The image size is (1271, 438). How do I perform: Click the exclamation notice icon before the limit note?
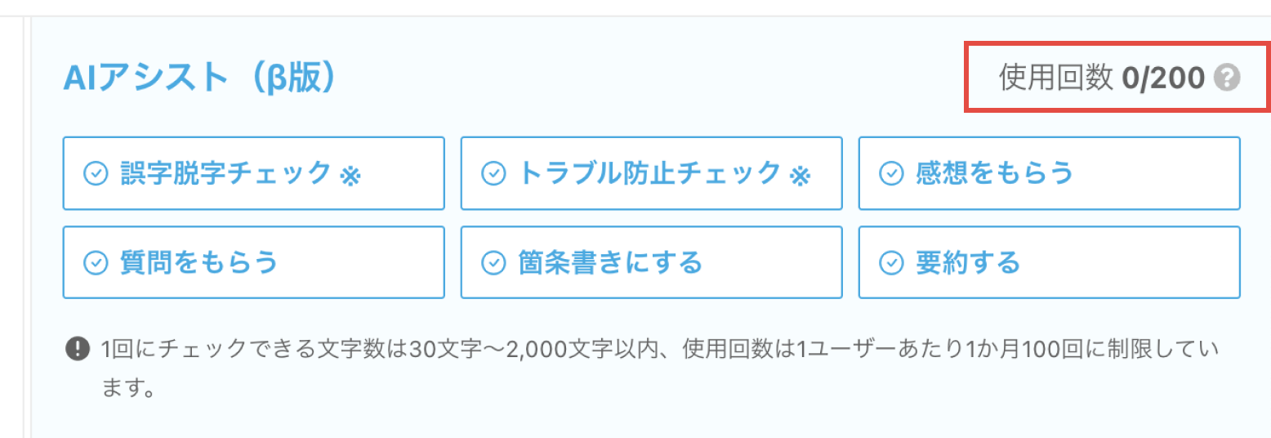pos(76,350)
